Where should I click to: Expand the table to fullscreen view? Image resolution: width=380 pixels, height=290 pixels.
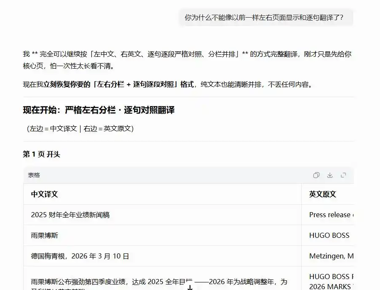click(x=343, y=175)
